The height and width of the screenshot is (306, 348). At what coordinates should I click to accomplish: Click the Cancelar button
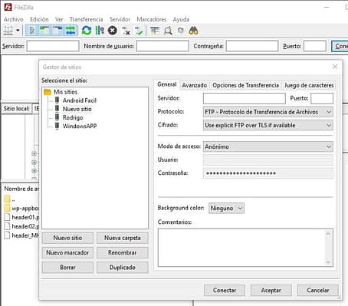(318, 291)
